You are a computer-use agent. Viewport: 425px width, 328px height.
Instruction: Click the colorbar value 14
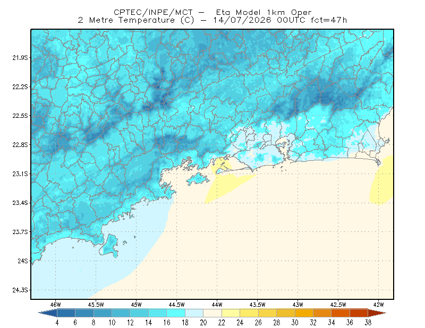click(x=149, y=323)
